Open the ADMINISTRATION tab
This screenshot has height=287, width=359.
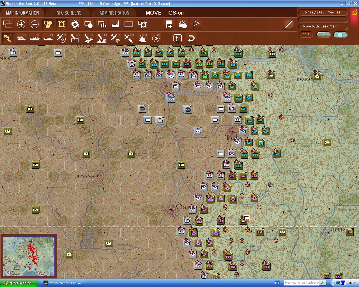click(114, 13)
